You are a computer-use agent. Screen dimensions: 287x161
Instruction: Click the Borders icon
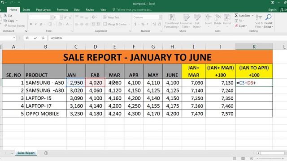tap(50, 24)
